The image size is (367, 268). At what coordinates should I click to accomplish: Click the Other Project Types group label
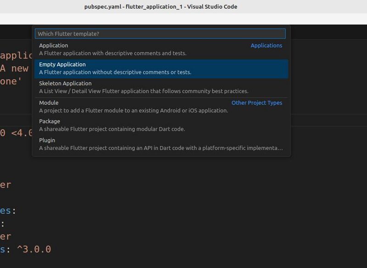[x=257, y=103]
